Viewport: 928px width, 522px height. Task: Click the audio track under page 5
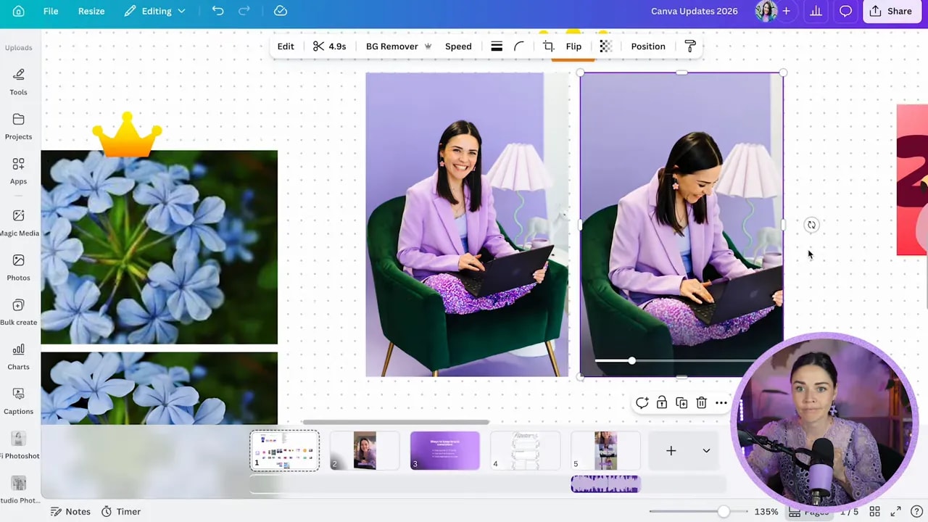point(605,484)
